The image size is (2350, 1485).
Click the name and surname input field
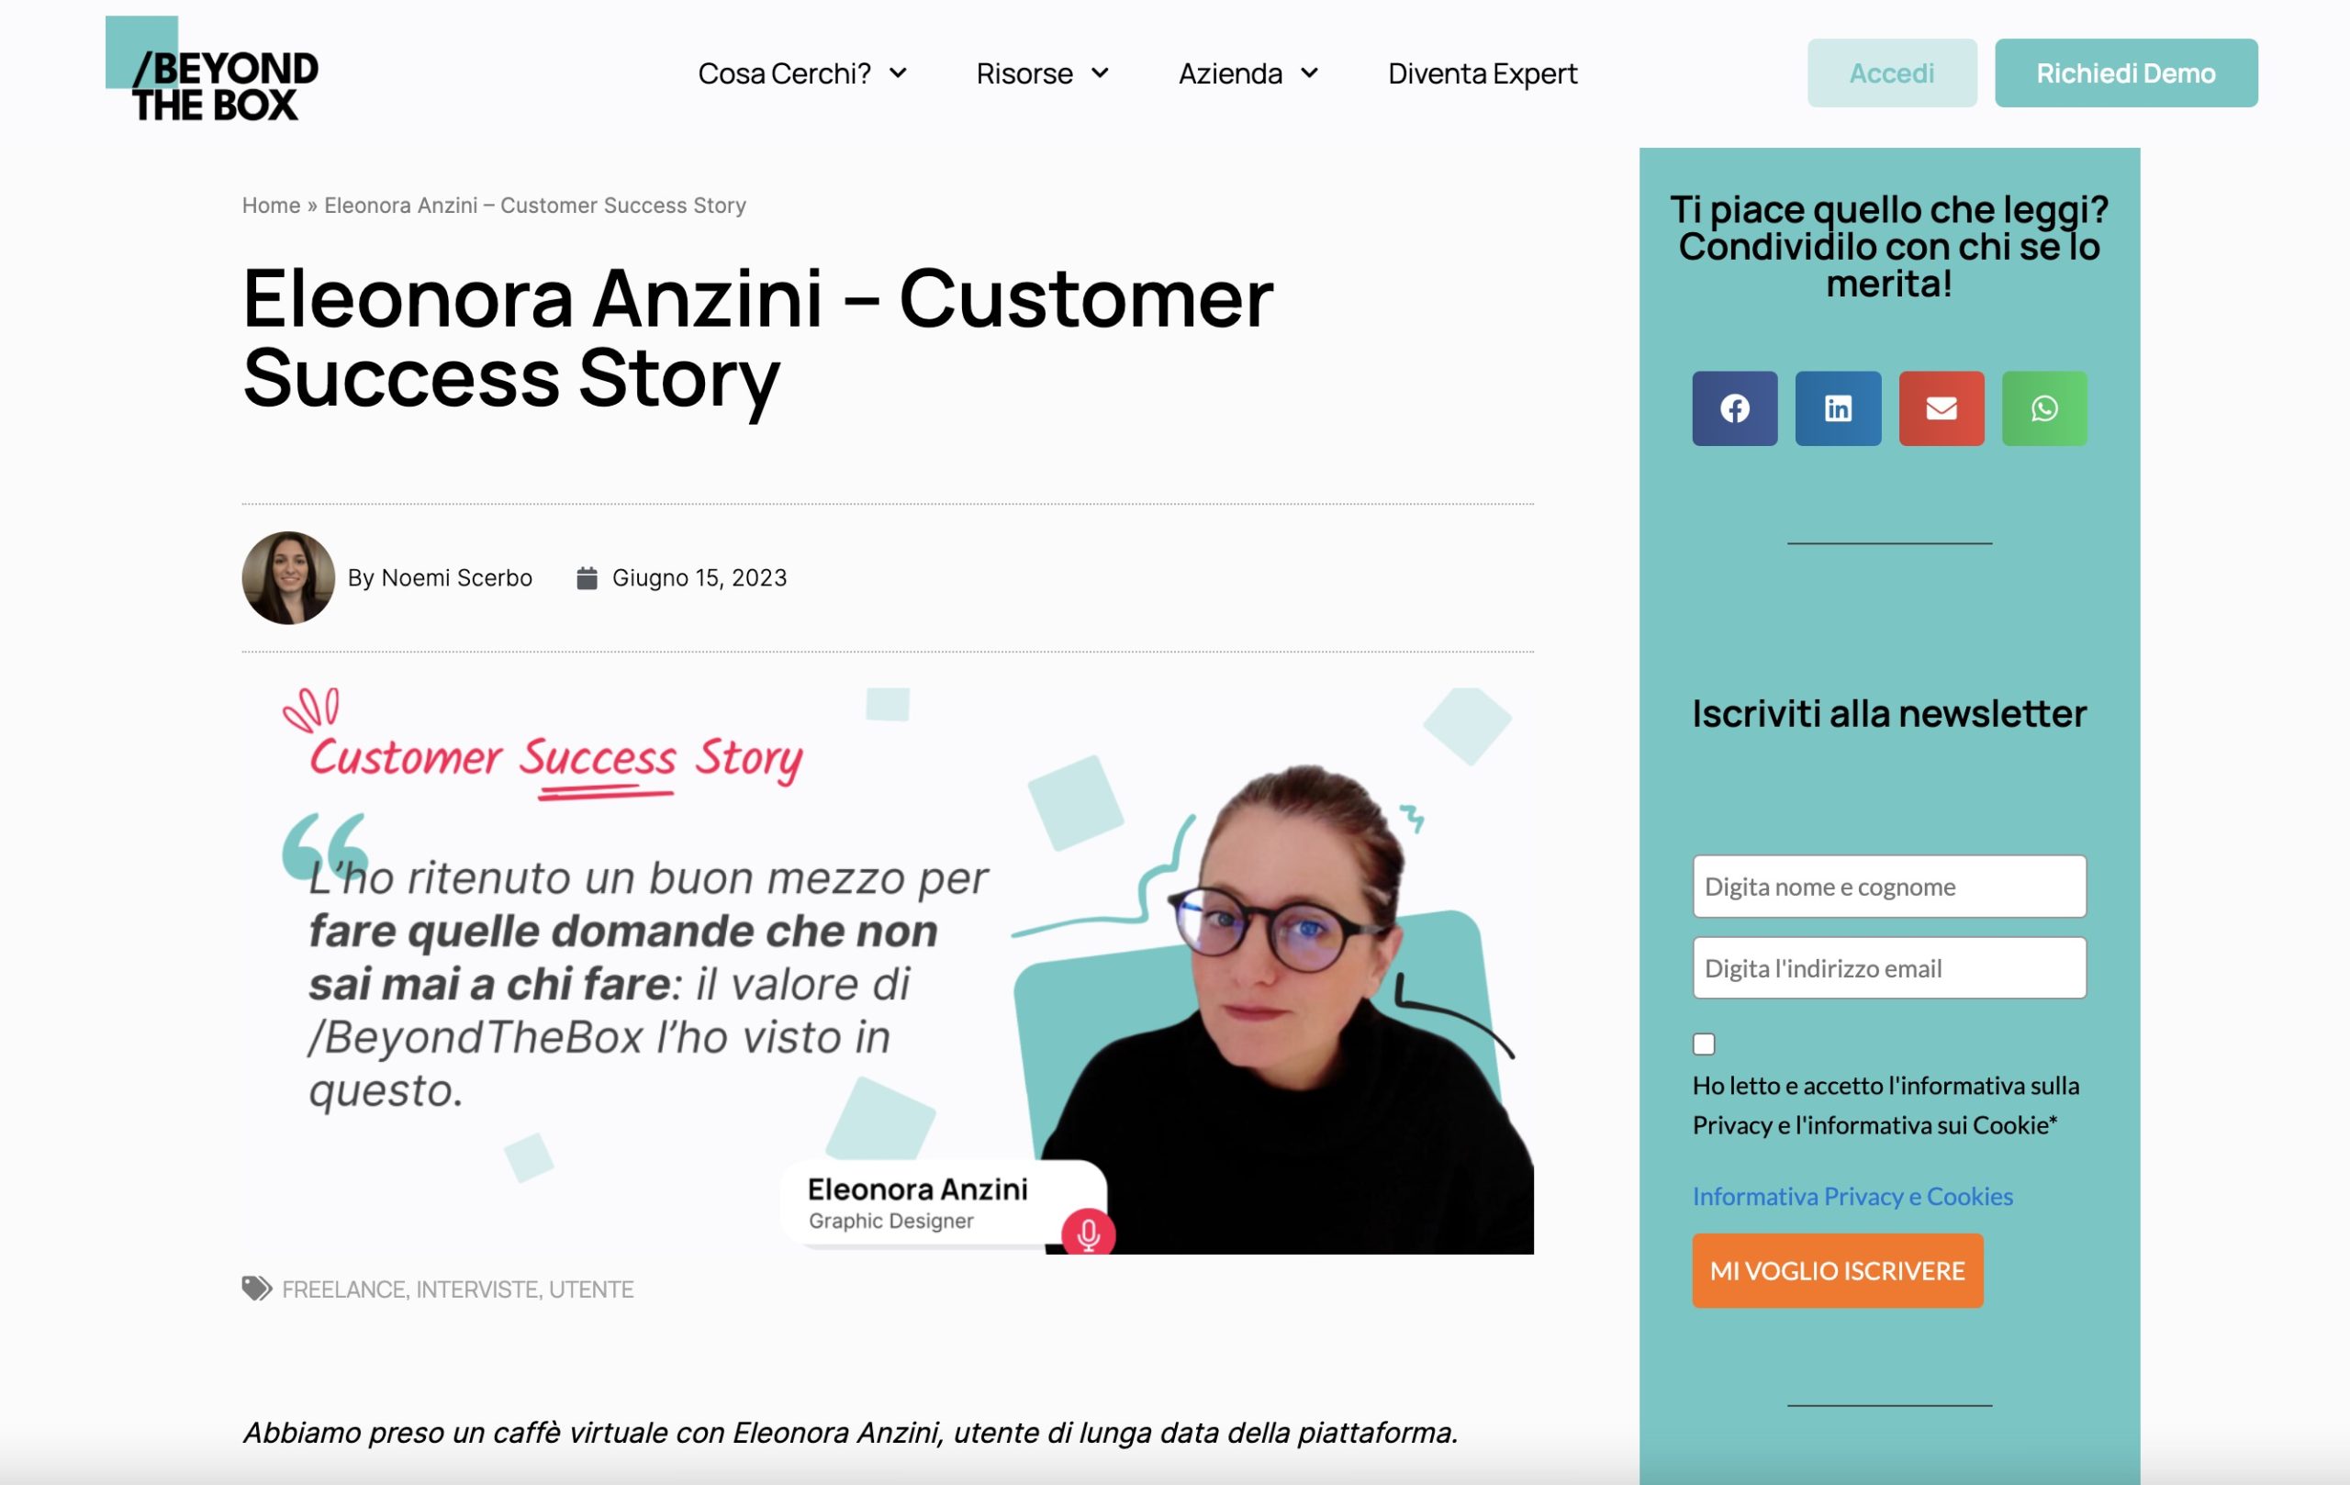pyautogui.click(x=1889, y=886)
